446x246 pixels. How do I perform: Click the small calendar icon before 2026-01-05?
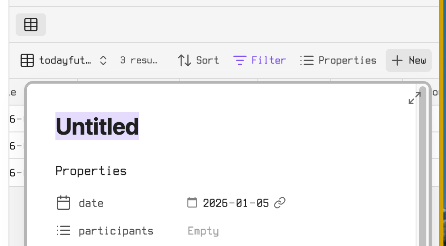(x=192, y=203)
